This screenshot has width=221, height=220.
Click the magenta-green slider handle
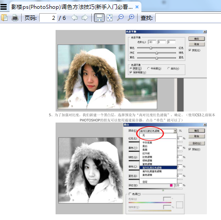[x=157, y=53]
